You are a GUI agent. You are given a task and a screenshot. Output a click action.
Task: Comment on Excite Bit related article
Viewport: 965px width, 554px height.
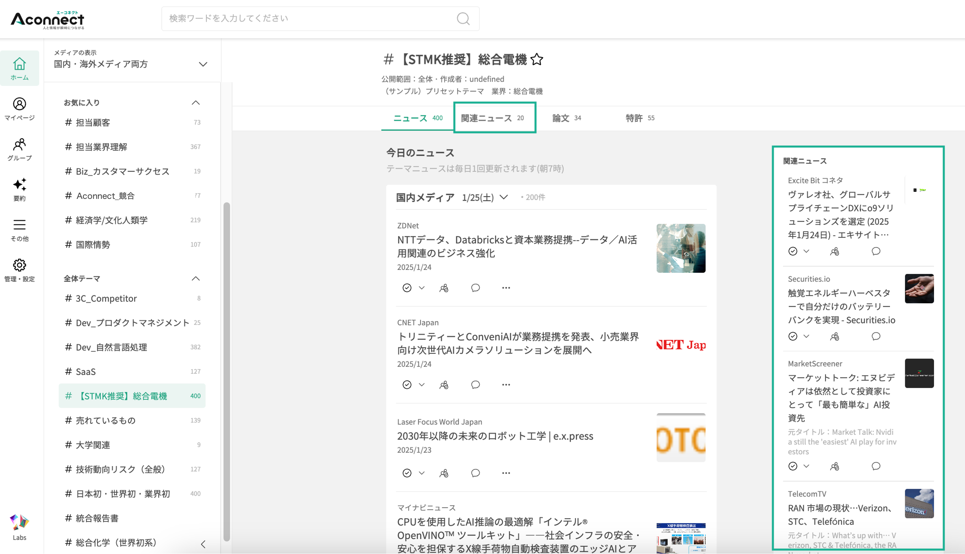coord(876,251)
